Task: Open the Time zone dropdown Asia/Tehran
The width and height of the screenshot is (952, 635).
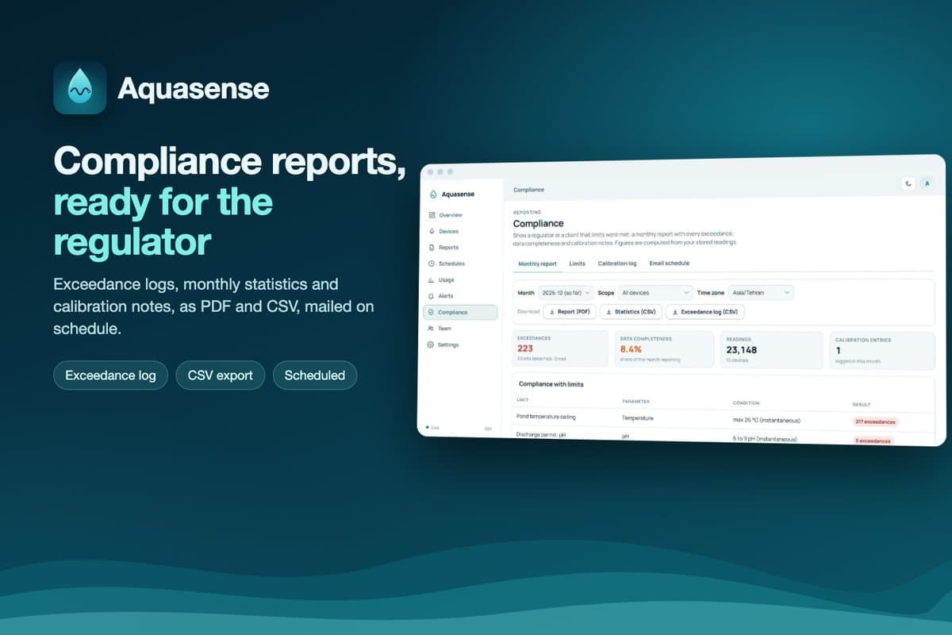Action: click(x=761, y=293)
